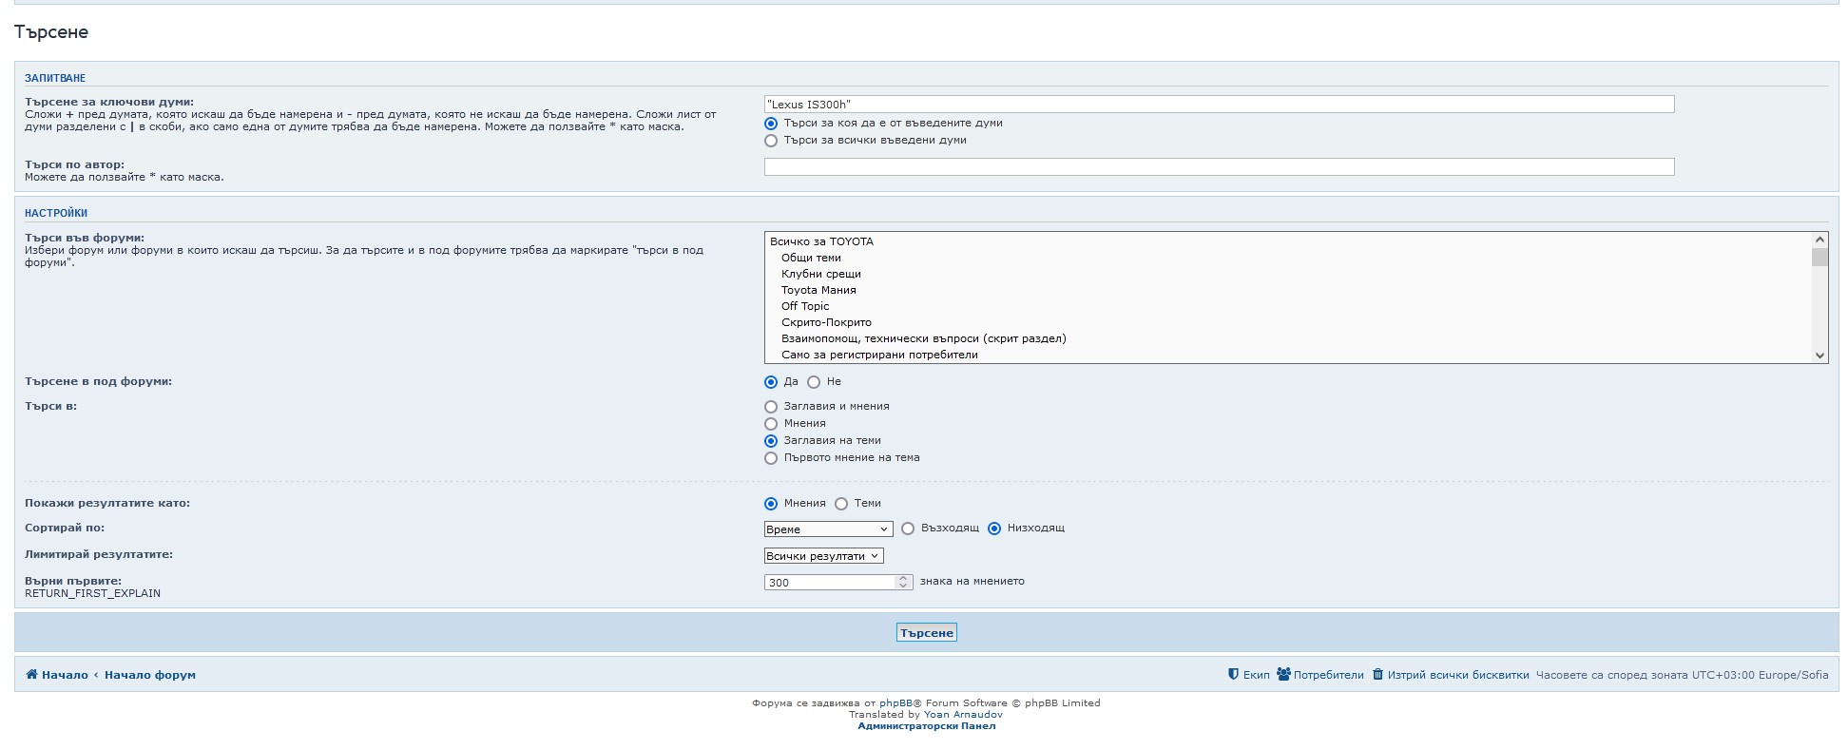Select 'Търси за коя да е' radio

[771, 124]
